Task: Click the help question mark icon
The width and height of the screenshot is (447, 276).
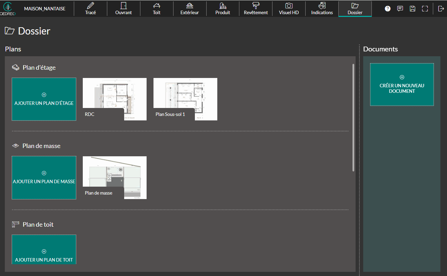Action: (x=387, y=8)
